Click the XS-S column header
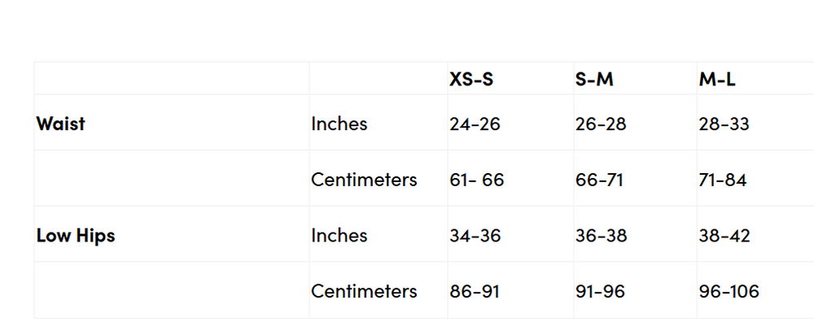 (x=471, y=80)
